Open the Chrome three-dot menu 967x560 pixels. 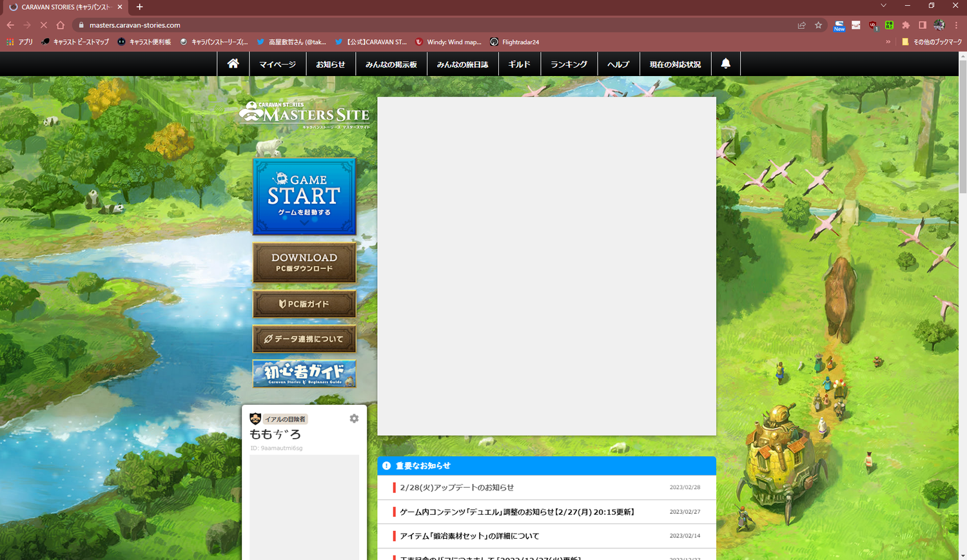[956, 25]
